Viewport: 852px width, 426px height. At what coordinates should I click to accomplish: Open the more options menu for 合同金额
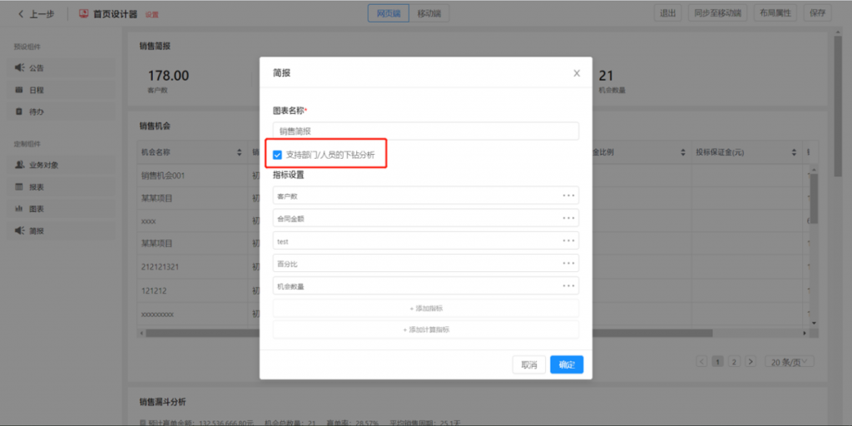pos(568,218)
